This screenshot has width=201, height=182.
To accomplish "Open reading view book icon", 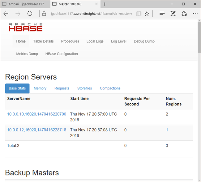I will click(x=139, y=14).
